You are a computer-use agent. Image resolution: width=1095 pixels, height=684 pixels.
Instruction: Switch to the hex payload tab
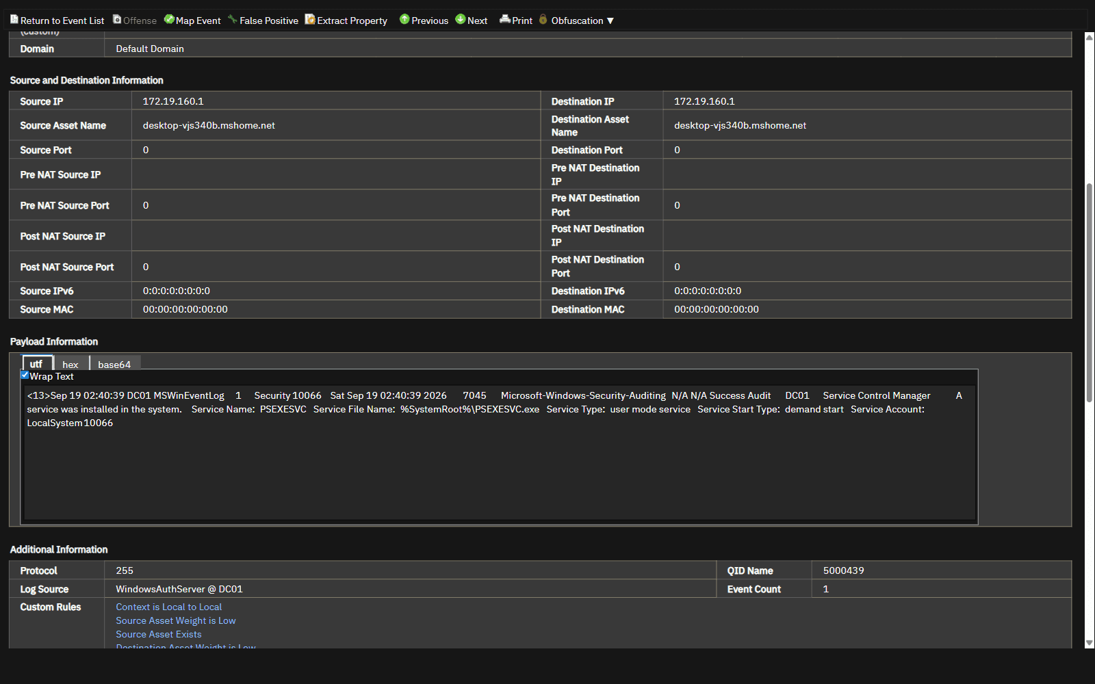tap(71, 364)
